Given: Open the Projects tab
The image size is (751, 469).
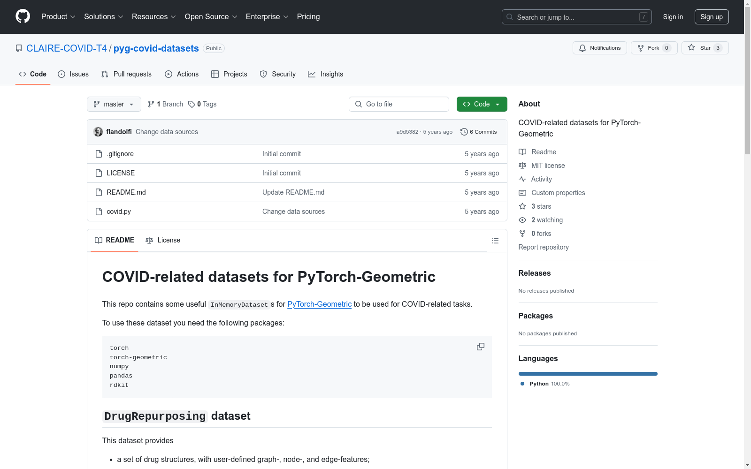Looking at the screenshot, I should click(229, 74).
